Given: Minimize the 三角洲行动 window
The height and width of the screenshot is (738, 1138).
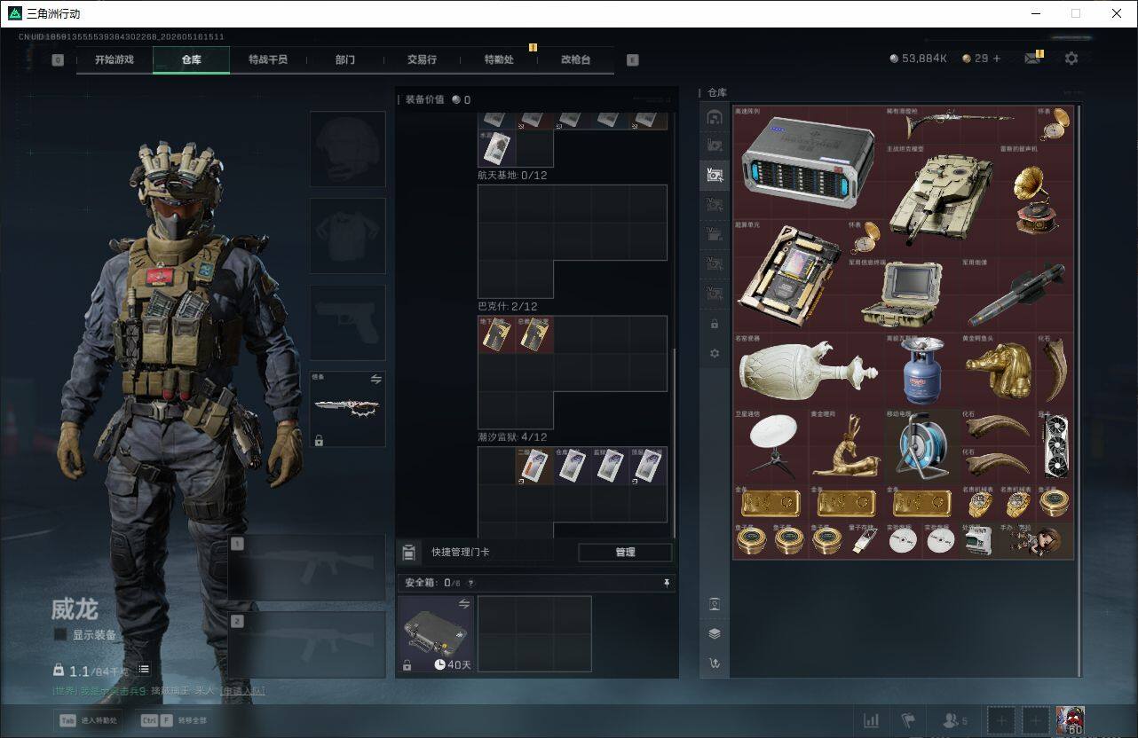Looking at the screenshot, I should click(x=1036, y=13).
